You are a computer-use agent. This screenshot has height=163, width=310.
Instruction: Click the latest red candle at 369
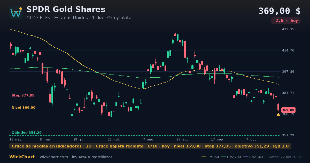click(278, 107)
